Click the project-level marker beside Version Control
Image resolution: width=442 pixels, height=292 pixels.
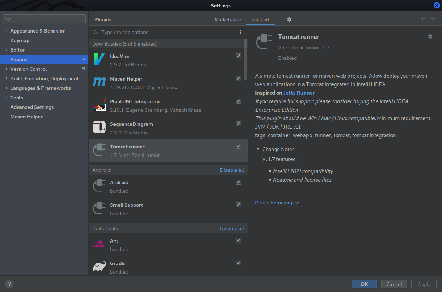[x=83, y=69]
